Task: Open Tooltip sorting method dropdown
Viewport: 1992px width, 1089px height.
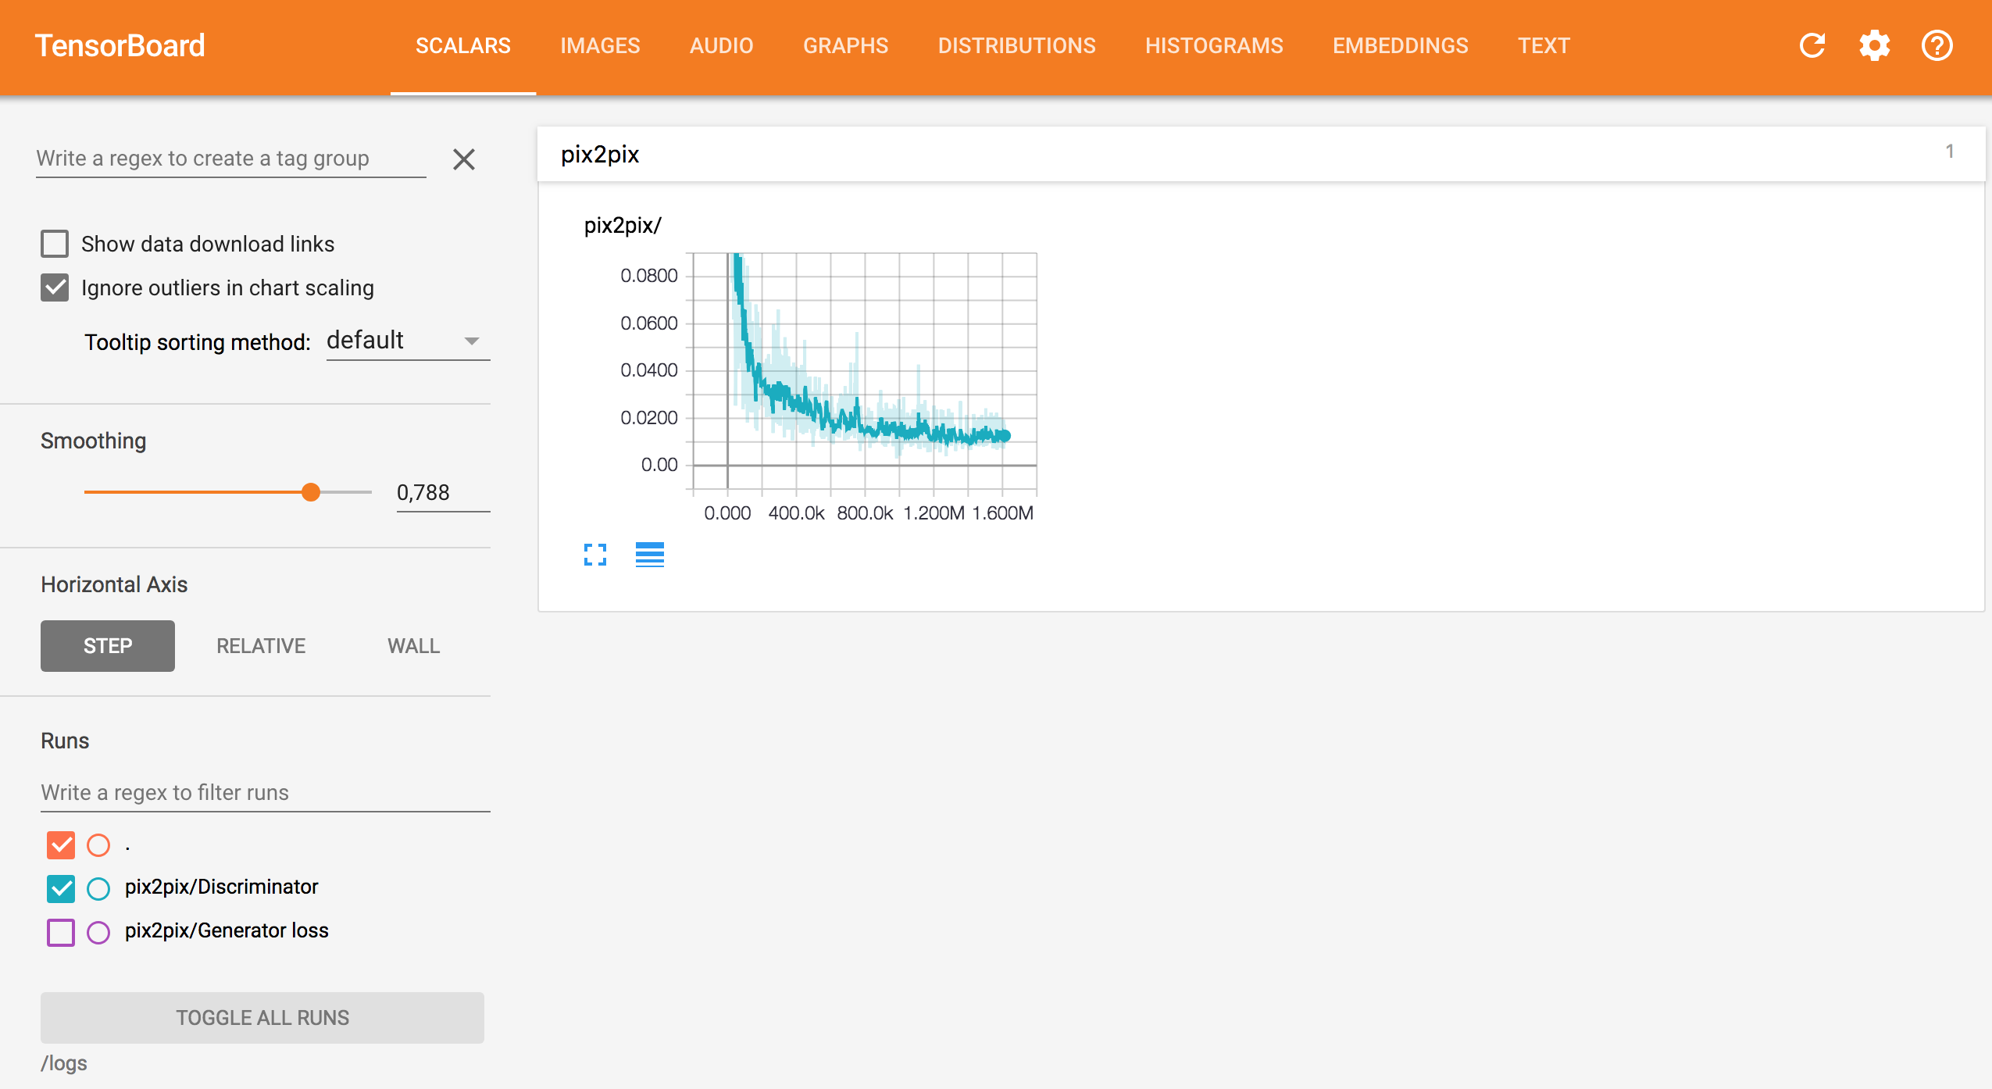Action: coord(408,341)
